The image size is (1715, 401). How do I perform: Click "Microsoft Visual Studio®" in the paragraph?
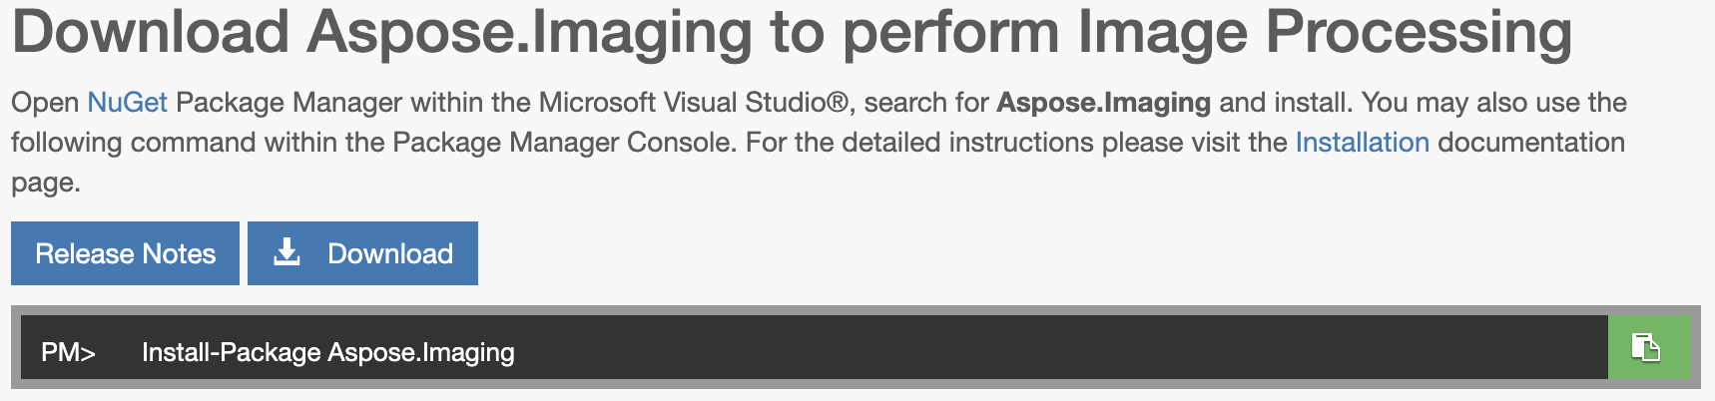(693, 103)
